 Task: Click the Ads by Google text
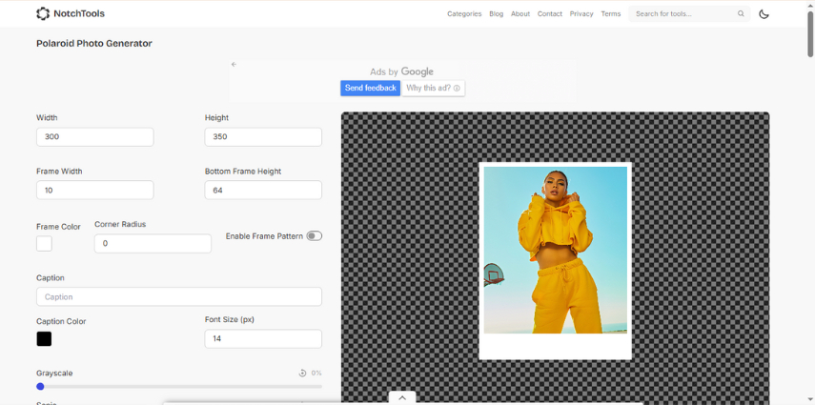[x=401, y=71]
